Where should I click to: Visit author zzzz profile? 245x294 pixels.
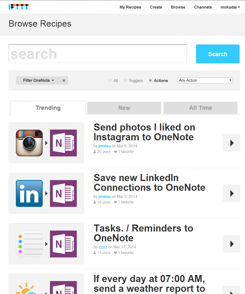click(103, 247)
